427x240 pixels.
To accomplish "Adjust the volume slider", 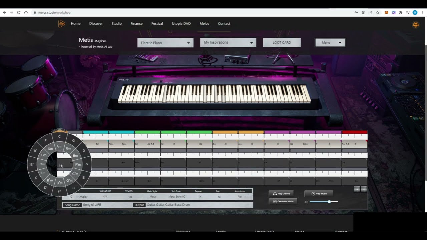I will coord(324,202).
